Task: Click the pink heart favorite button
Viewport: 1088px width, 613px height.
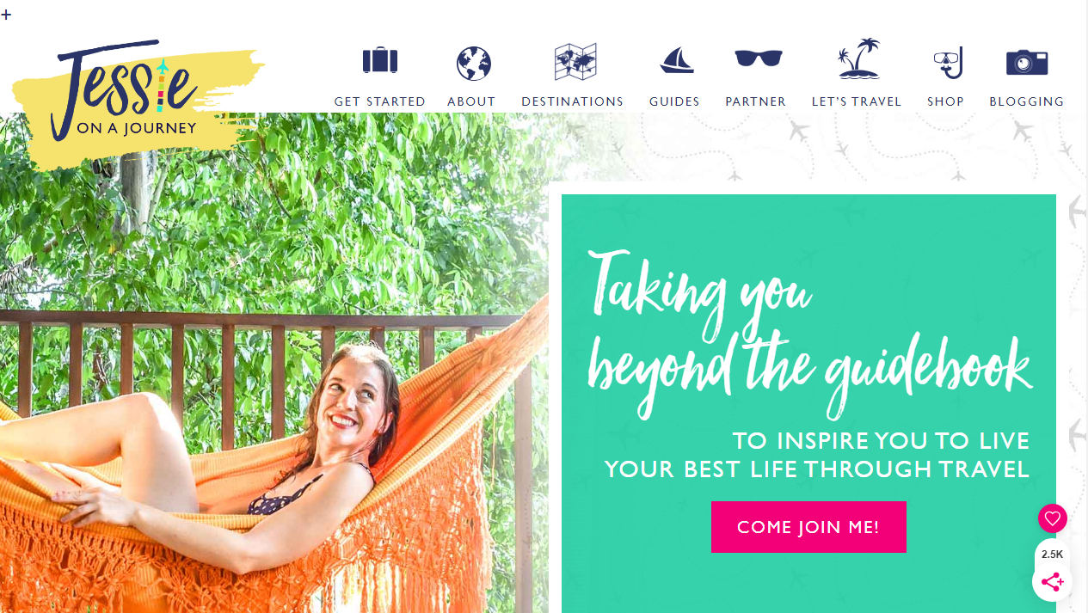Action: pyautogui.click(x=1052, y=518)
